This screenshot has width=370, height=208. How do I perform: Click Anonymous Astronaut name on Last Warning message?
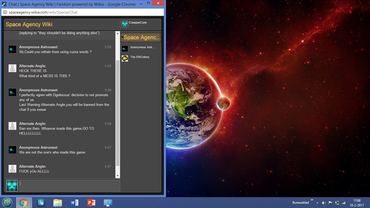click(x=39, y=90)
